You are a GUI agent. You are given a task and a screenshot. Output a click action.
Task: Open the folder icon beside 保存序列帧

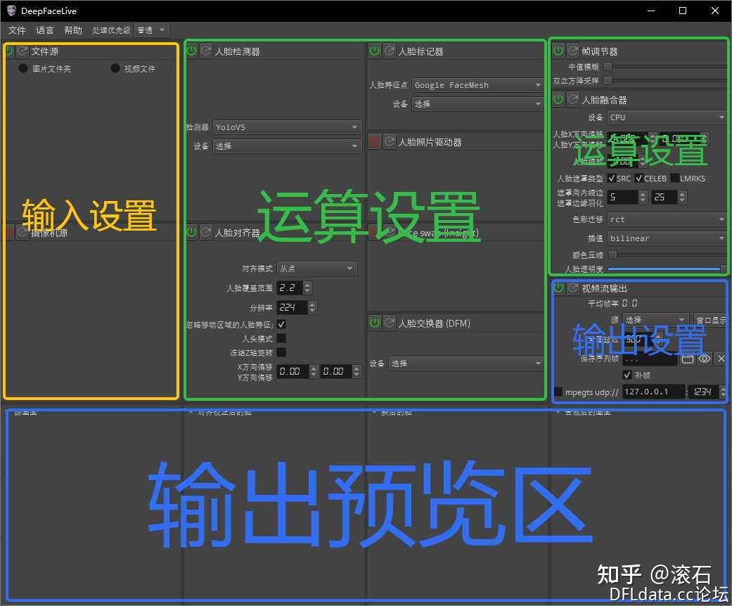[688, 359]
